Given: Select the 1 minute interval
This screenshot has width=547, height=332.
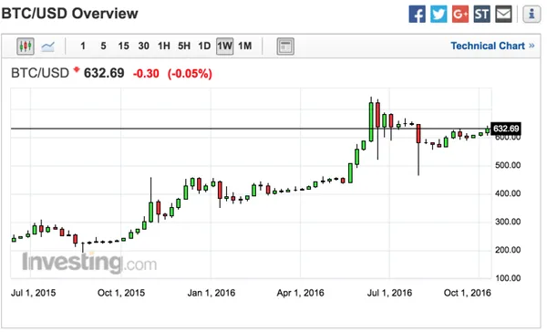Looking at the screenshot, I should point(83,47).
